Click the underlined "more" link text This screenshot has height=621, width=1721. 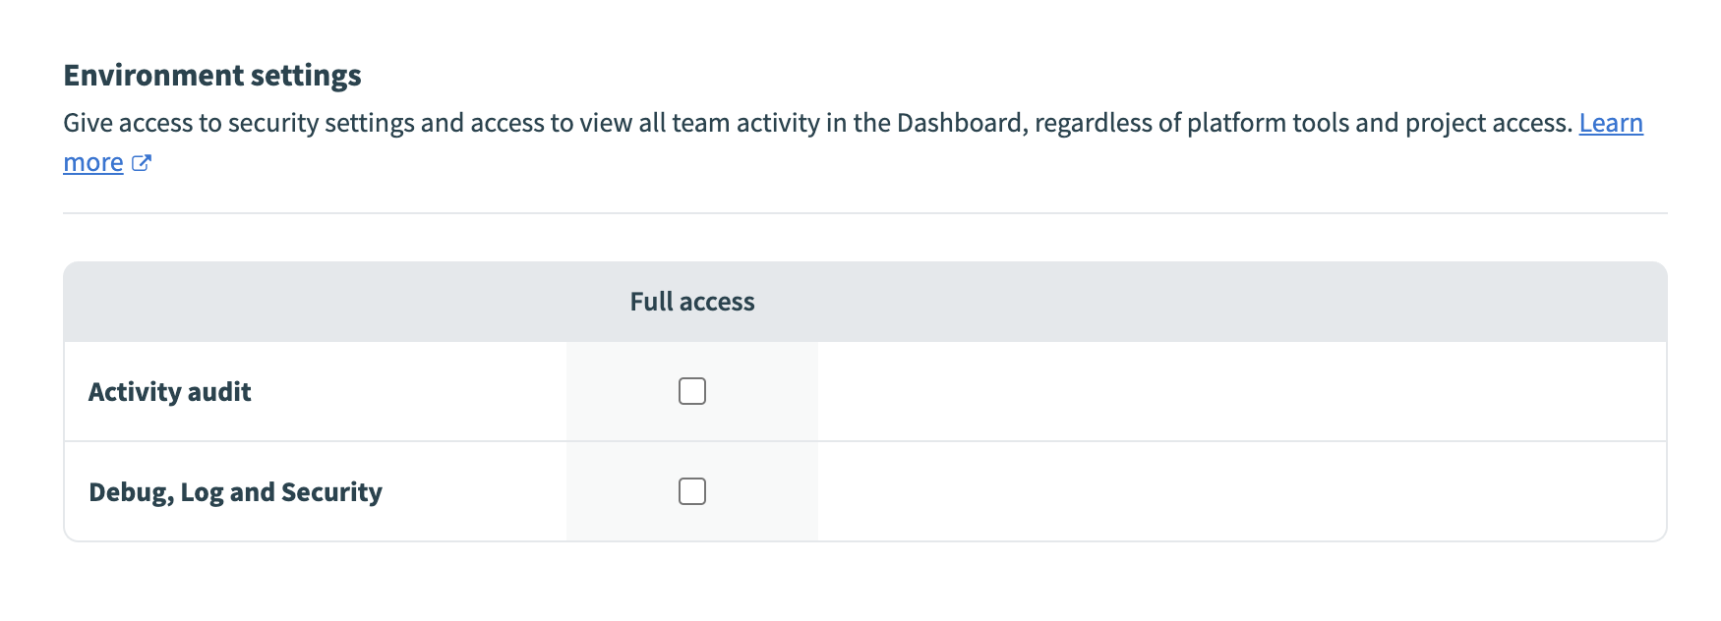(x=93, y=163)
